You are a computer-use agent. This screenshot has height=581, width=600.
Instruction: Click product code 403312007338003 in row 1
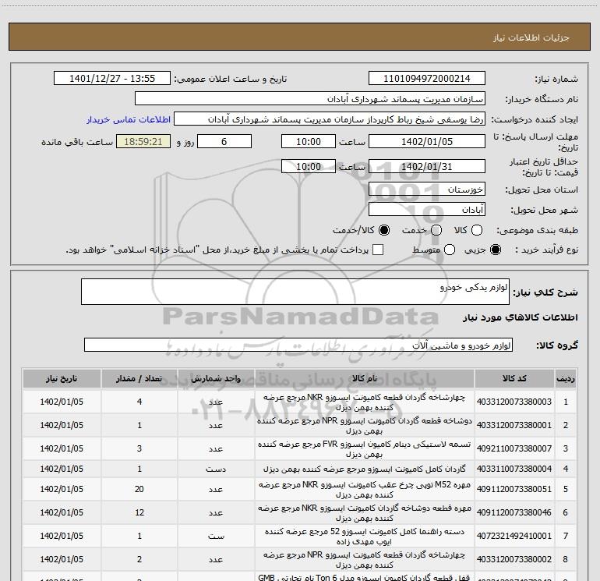tap(514, 402)
